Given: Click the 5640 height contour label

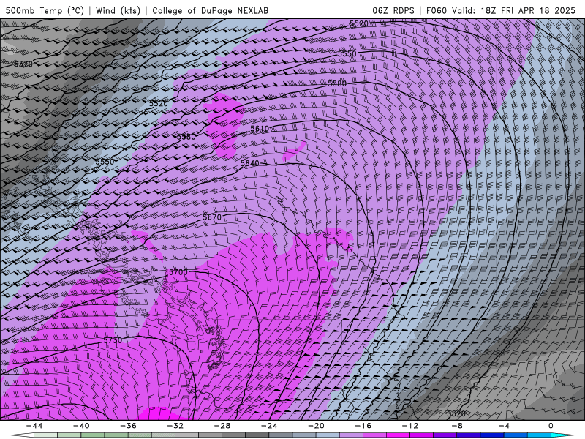Looking at the screenshot, I should [x=250, y=163].
